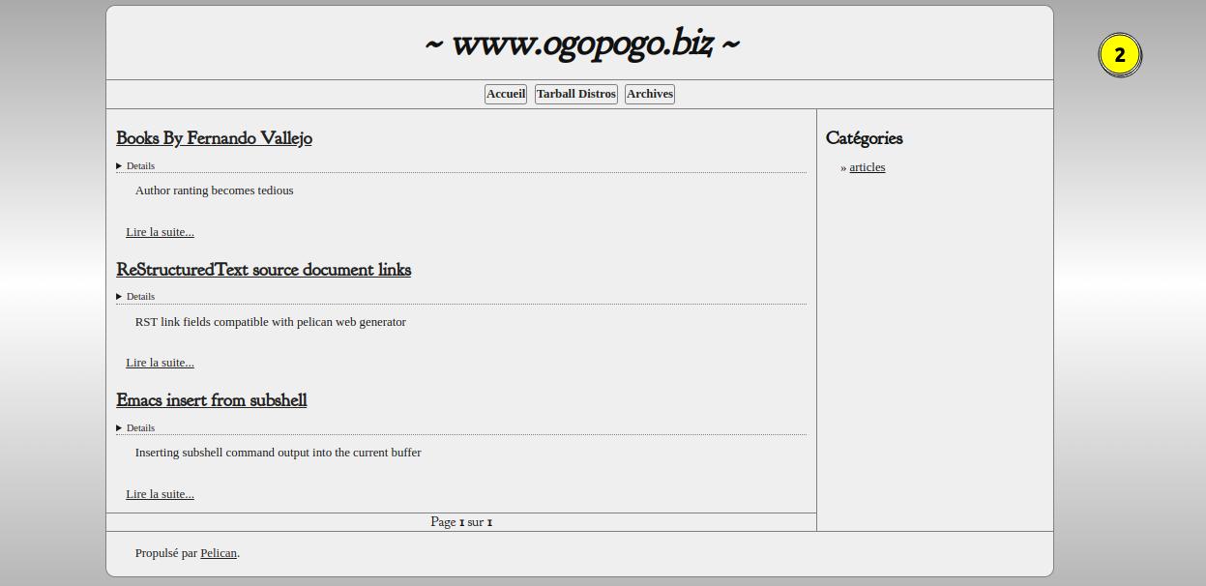
Task: Click the yellow "2" badge icon
Action: (1121, 55)
